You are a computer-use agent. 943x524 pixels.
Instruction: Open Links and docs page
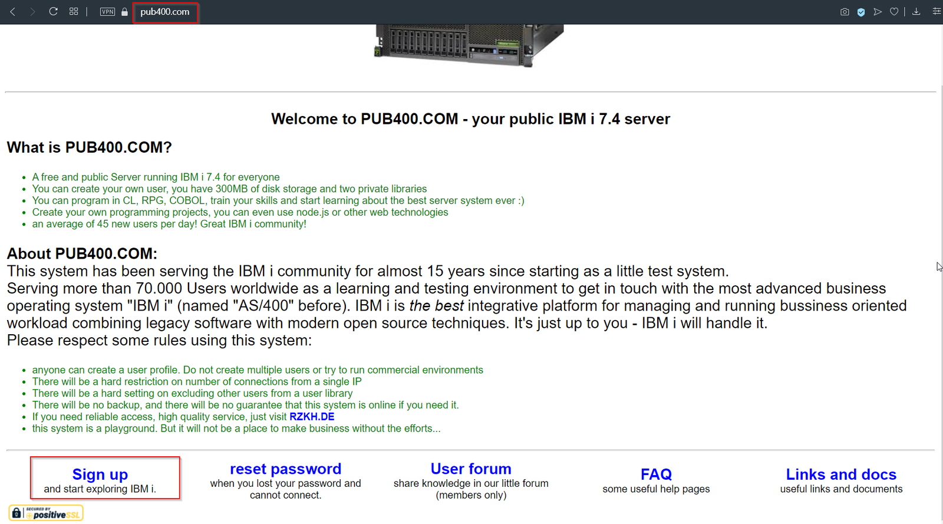coord(841,474)
